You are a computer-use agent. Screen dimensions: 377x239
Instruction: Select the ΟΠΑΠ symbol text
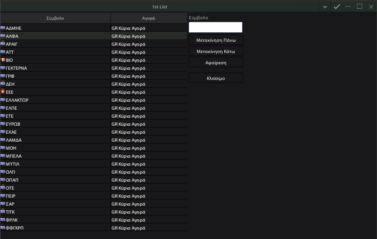tap(12, 180)
